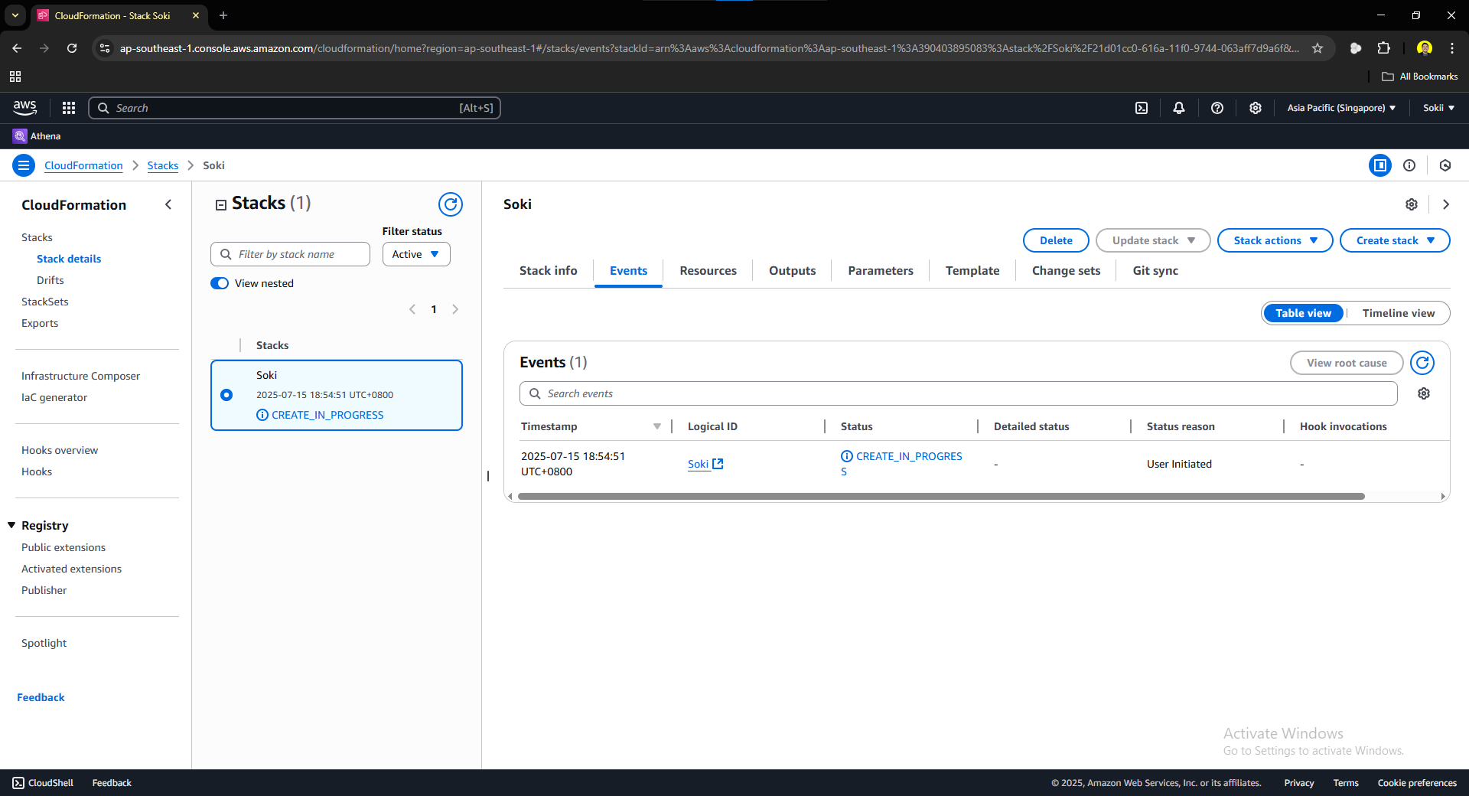Image resolution: width=1469 pixels, height=796 pixels.
Task: Focus the Search events field
Action: (958, 393)
